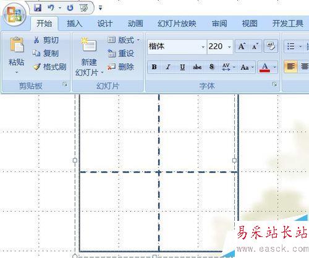Add a slide with 新建幻灯片 icon
This screenshot has height=258, width=309.
89,44
